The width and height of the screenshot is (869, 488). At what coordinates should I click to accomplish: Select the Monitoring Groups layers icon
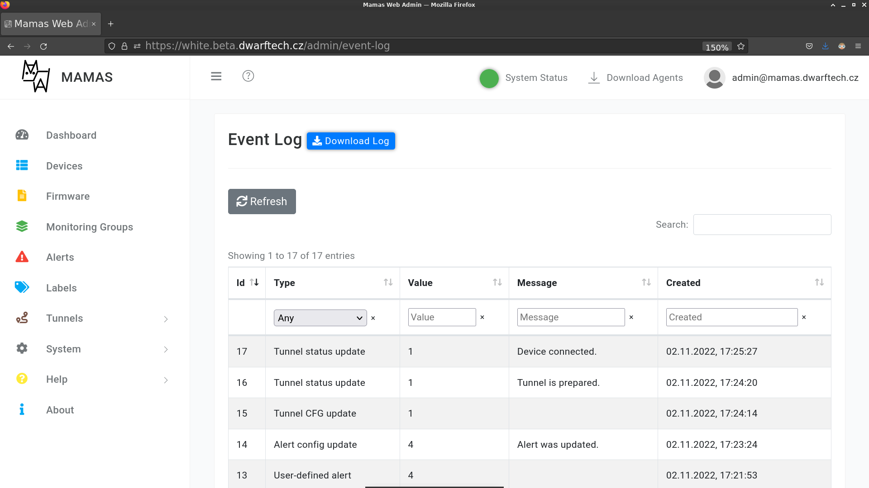pos(22,226)
